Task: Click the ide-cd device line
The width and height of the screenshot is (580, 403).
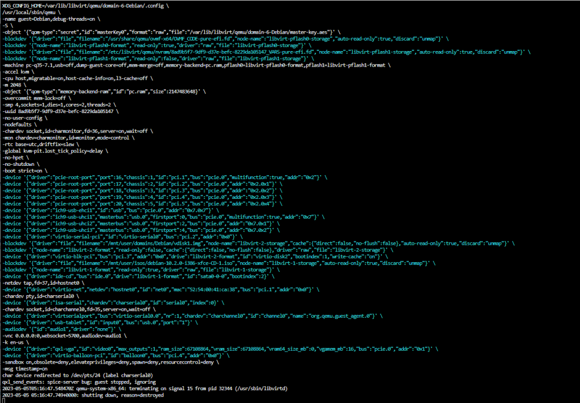Action: tap(139, 277)
